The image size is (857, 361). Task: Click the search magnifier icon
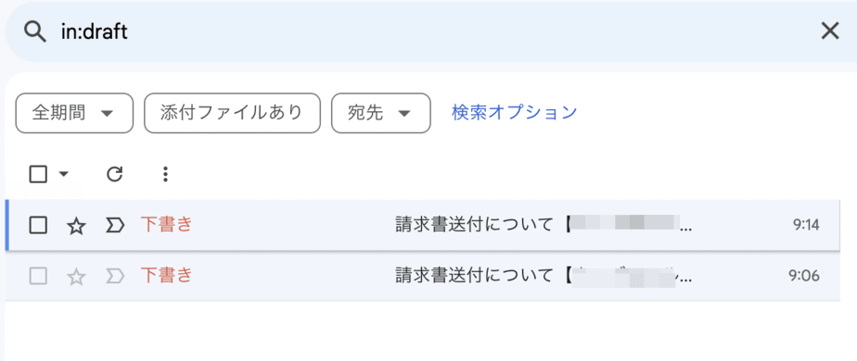click(35, 32)
